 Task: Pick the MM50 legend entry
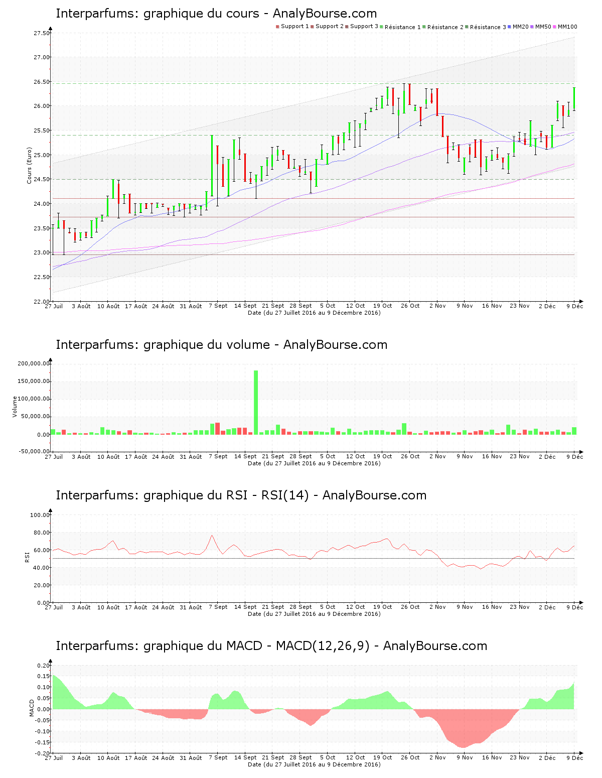point(541,26)
